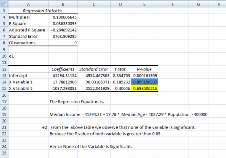Select row 25 header
Viewport: 226px width, 158px height.
click(4, 153)
